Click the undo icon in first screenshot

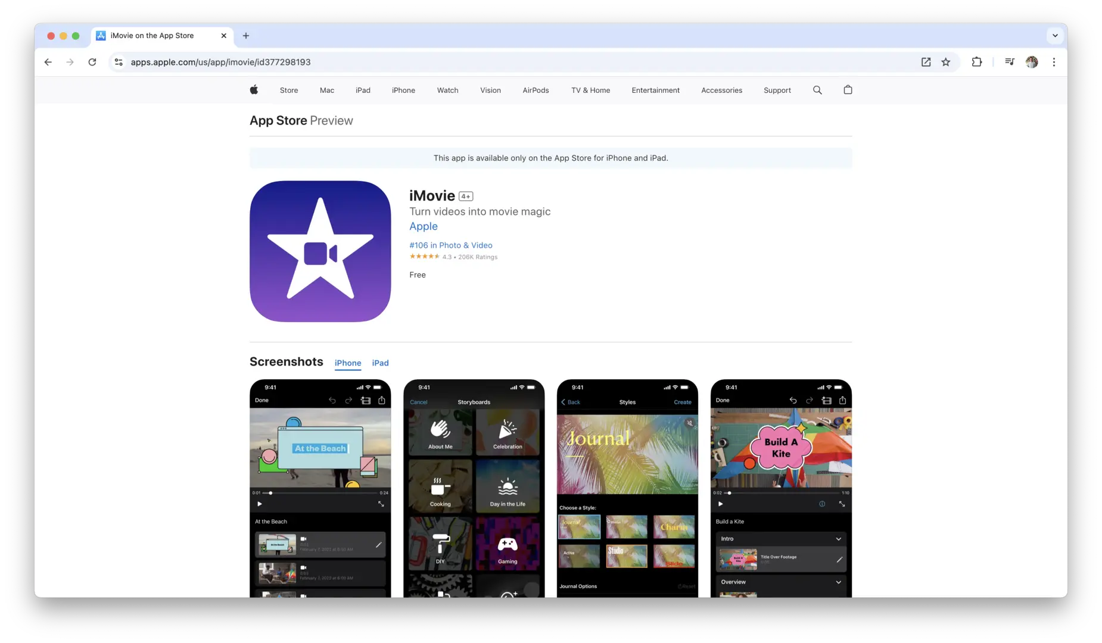coord(332,401)
